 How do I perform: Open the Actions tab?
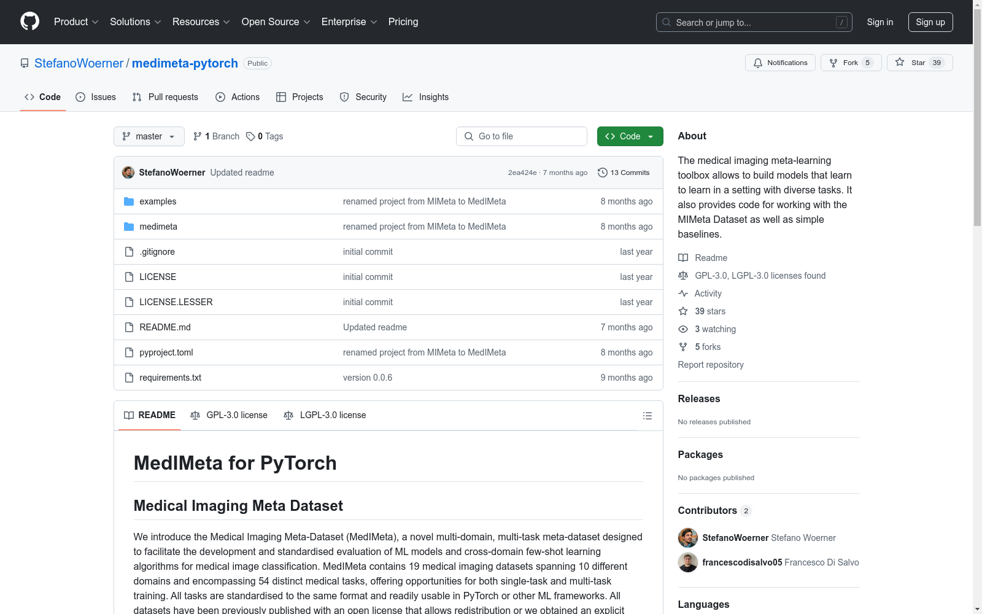click(x=238, y=97)
